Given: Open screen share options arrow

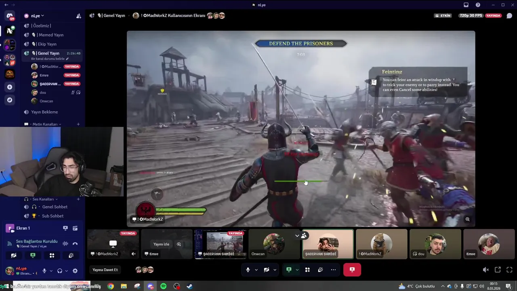Looking at the screenshot, I should pos(297,270).
